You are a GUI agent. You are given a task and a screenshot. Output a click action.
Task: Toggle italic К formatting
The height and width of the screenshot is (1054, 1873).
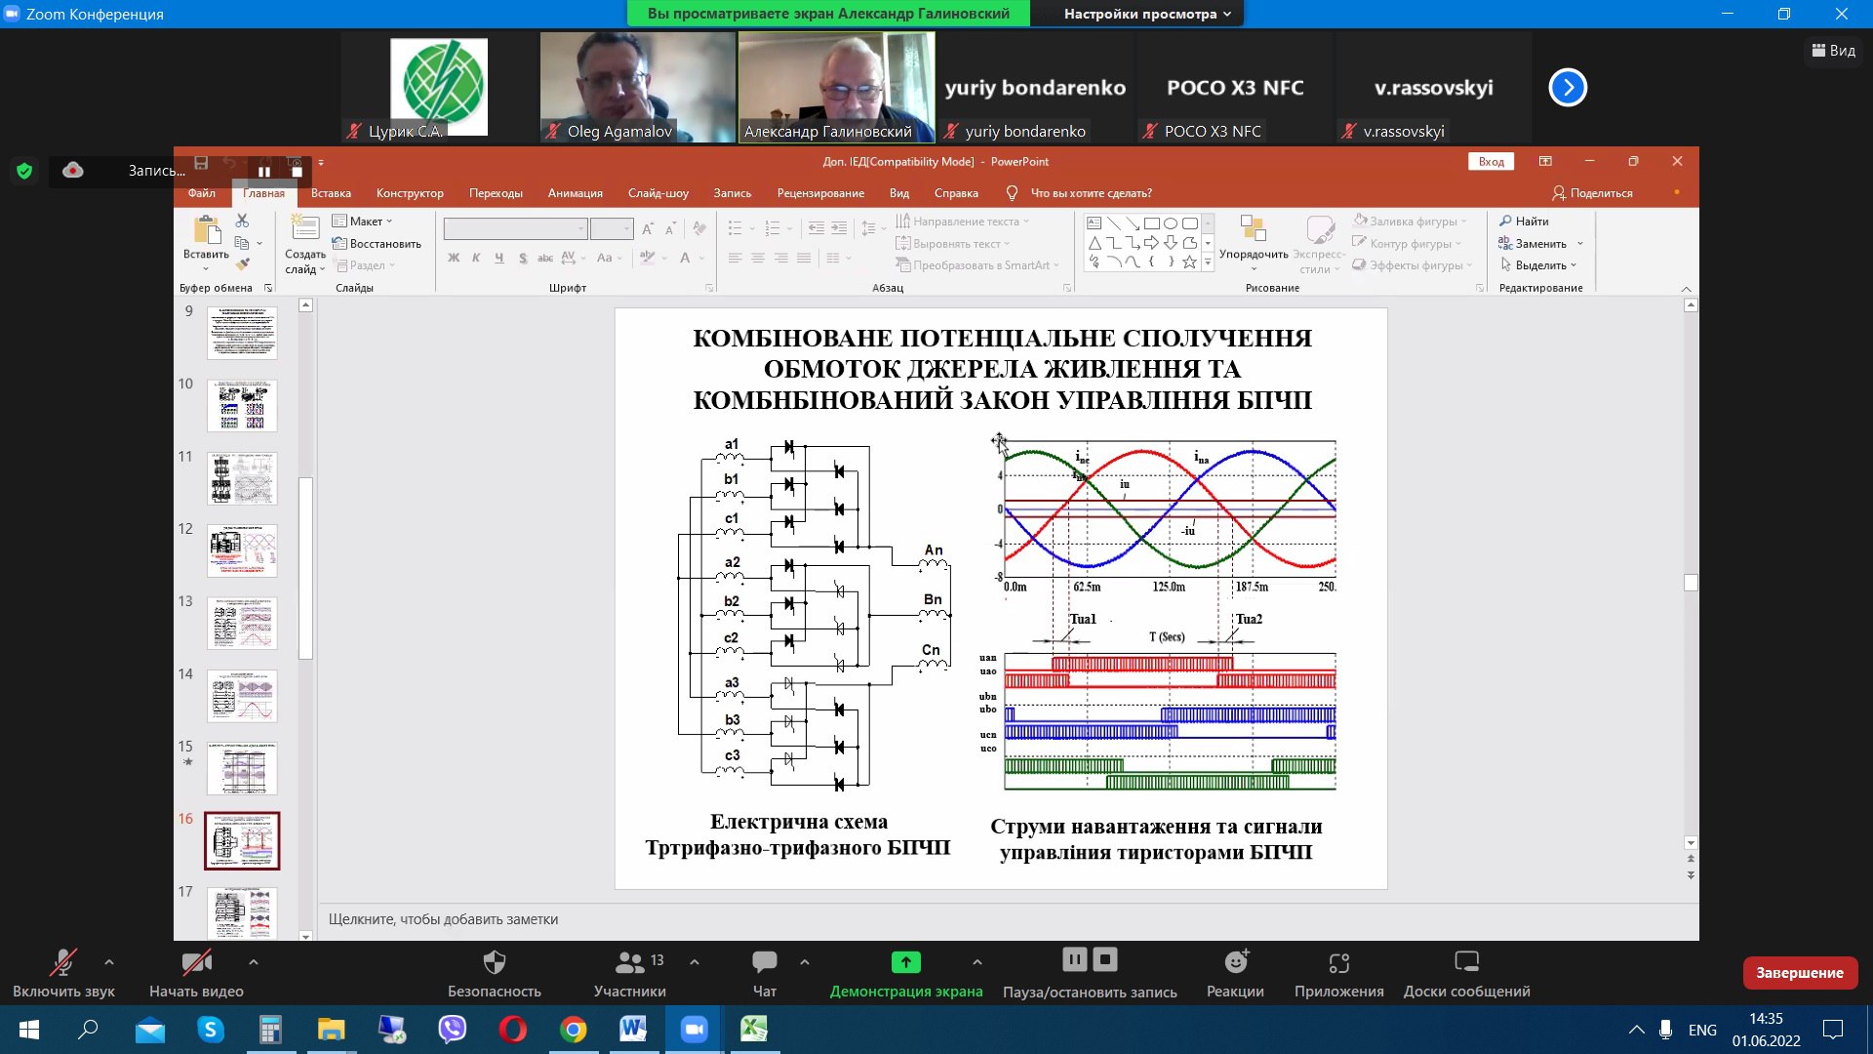coord(476,258)
